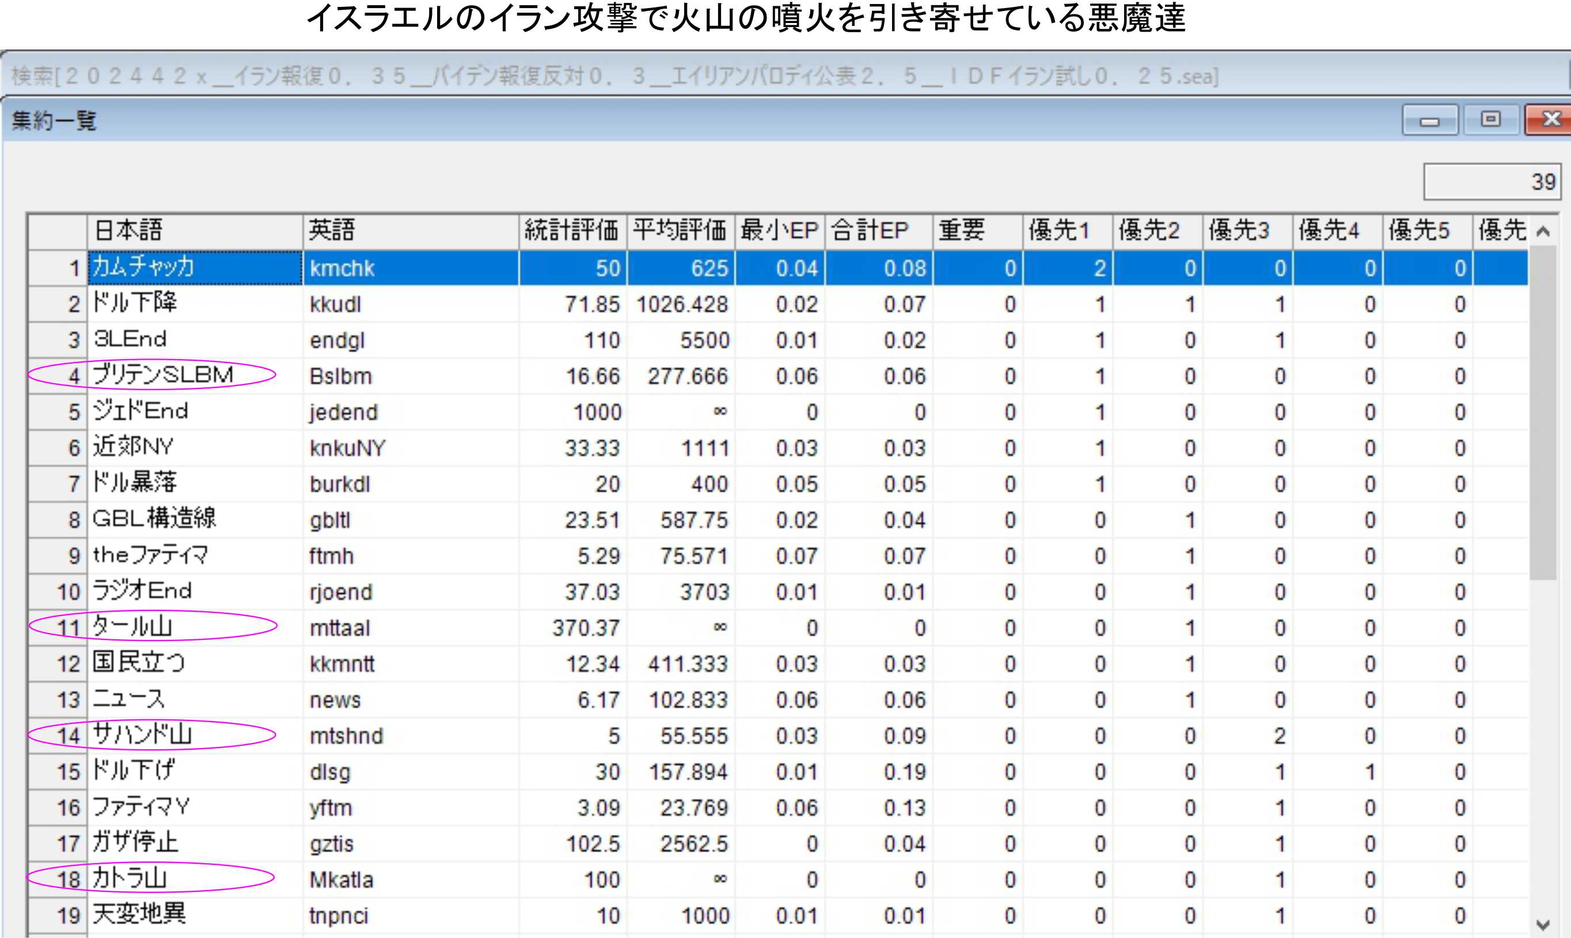1571x938 pixels.
Task: Sort by 統計評価 column header
Action: click(573, 231)
